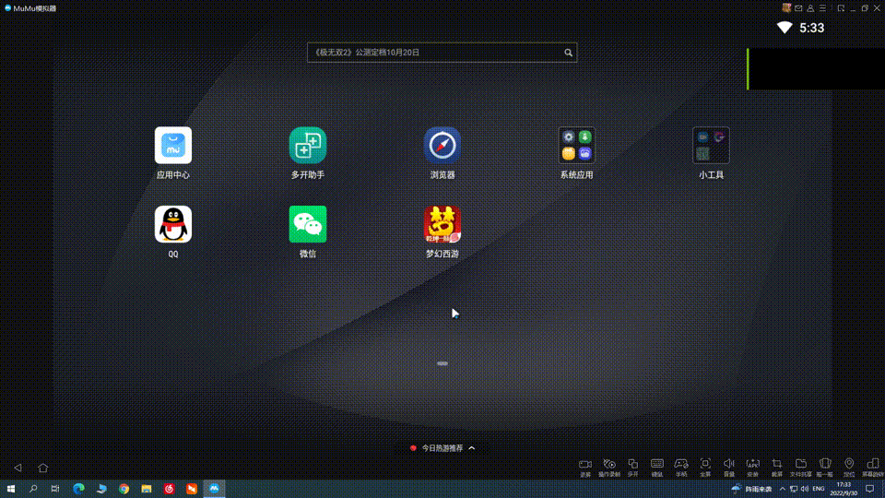Open the 小工具 folder
This screenshot has height=498, width=885.
pos(711,145)
